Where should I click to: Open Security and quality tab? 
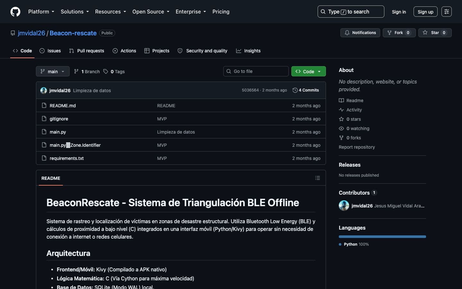click(202, 51)
